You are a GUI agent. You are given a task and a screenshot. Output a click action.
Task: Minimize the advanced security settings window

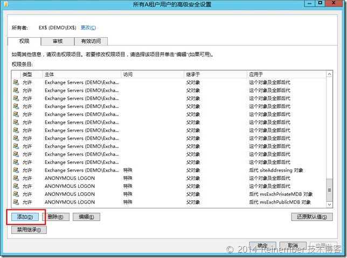point(309,3)
